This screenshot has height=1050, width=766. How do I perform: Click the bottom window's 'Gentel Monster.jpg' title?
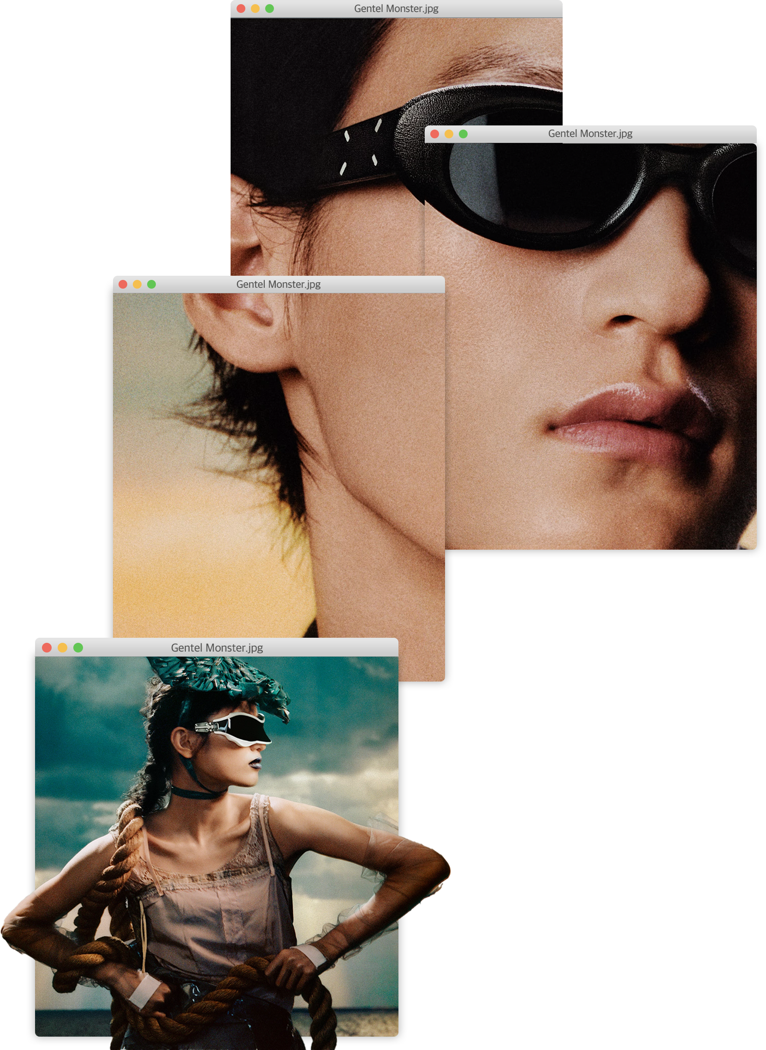tap(217, 647)
